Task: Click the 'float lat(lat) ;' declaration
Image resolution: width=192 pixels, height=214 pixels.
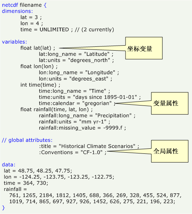Action: point(38,48)
